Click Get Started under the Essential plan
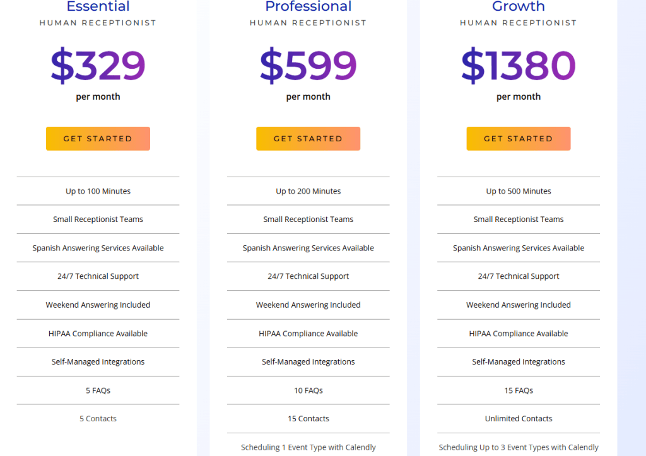This screenshot has width=646, height=456. [98, 139]
